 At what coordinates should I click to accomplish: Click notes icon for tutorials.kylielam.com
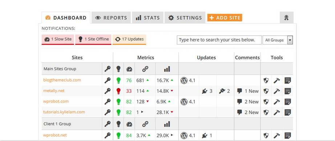click(x=288, y=112)
